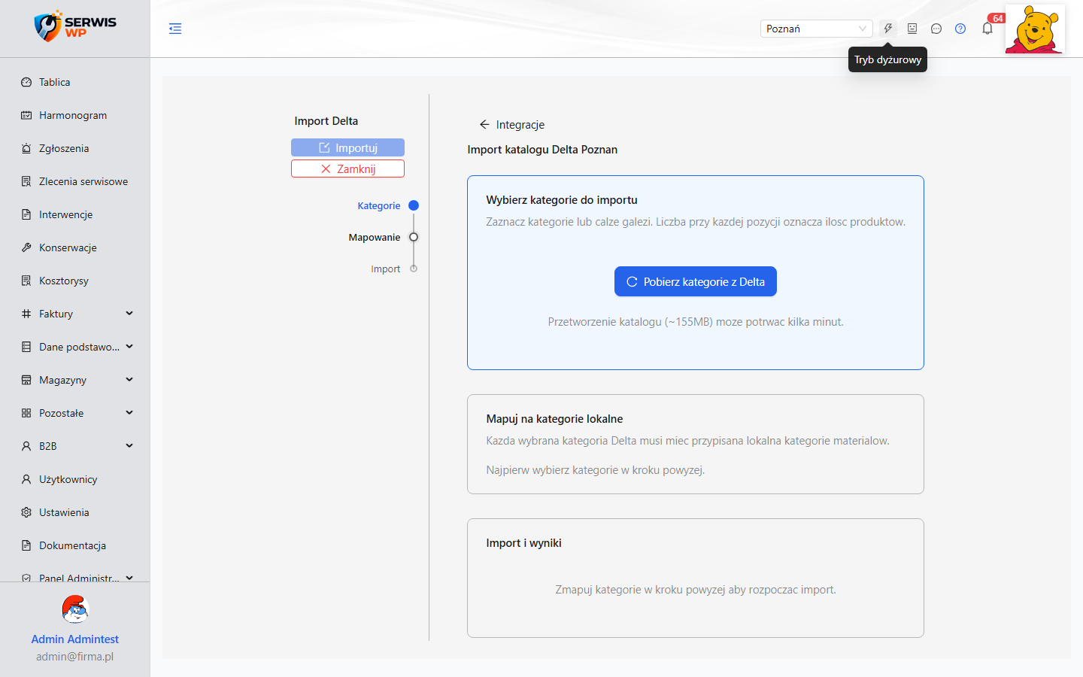Click the Dane podstawowe icon
This screenshot has width=1083, height=677.
(x=26, y=347)
